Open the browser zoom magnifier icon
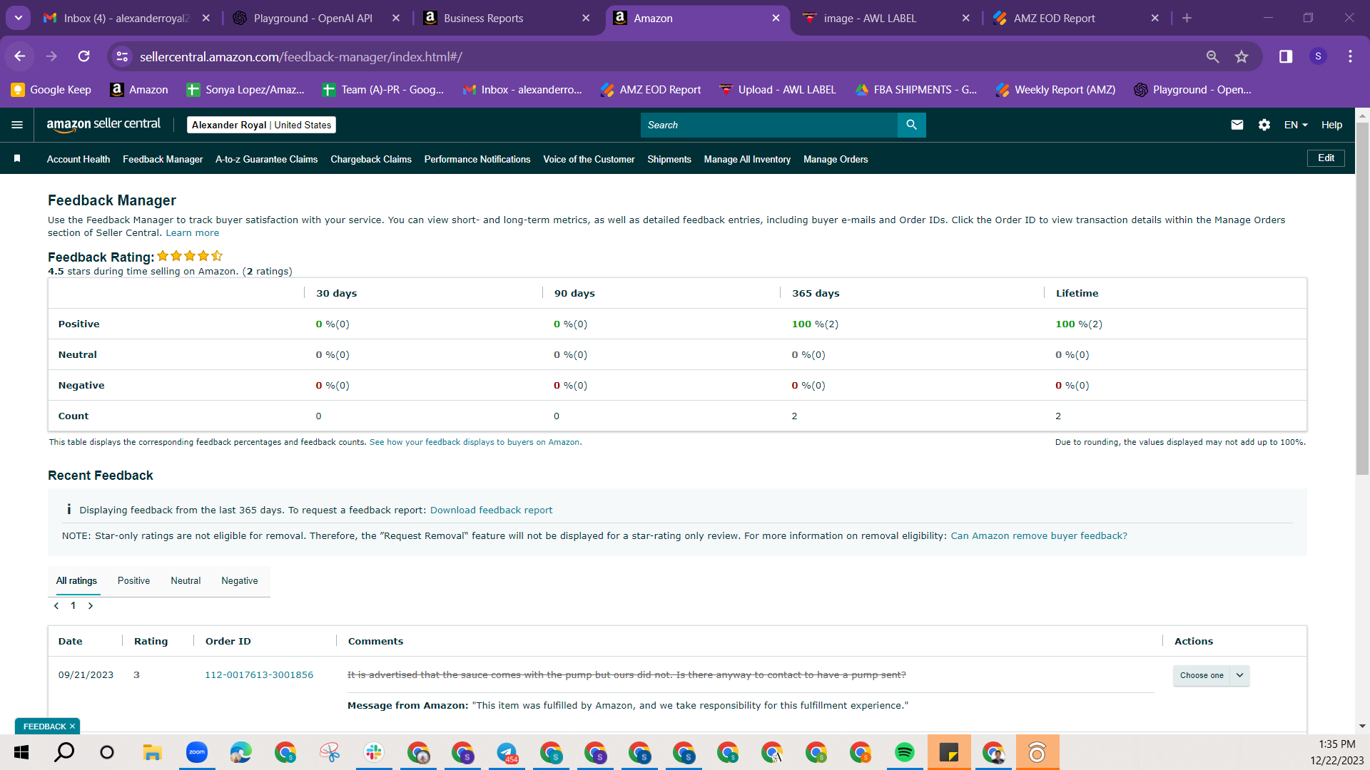The image size is (1370, 770). coord(1212,56)
